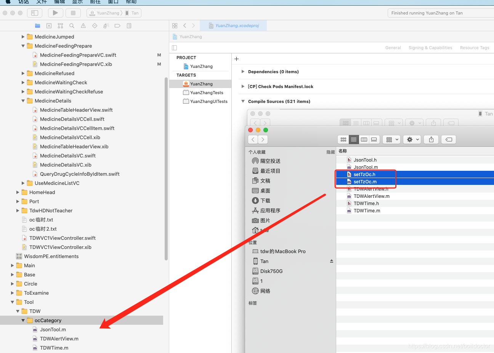
Task: Open the Test navigator diamond icon
Action: click(95, 26)
